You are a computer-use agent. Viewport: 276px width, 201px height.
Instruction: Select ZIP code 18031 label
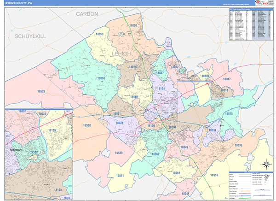point(119,123)
